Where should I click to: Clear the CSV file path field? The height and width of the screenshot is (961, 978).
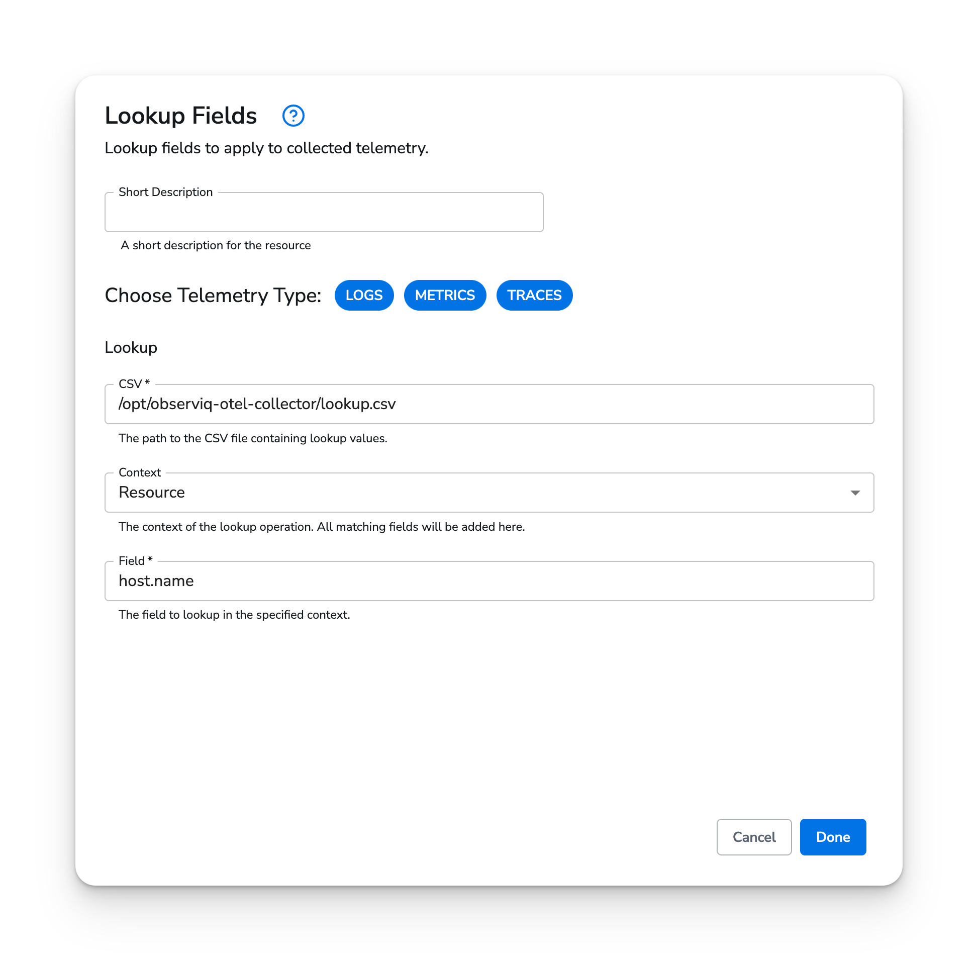tap(490, 404)
